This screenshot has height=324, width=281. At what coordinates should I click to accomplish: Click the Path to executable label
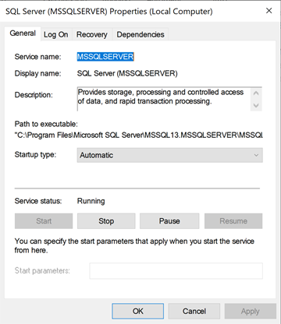coord(46,124)
